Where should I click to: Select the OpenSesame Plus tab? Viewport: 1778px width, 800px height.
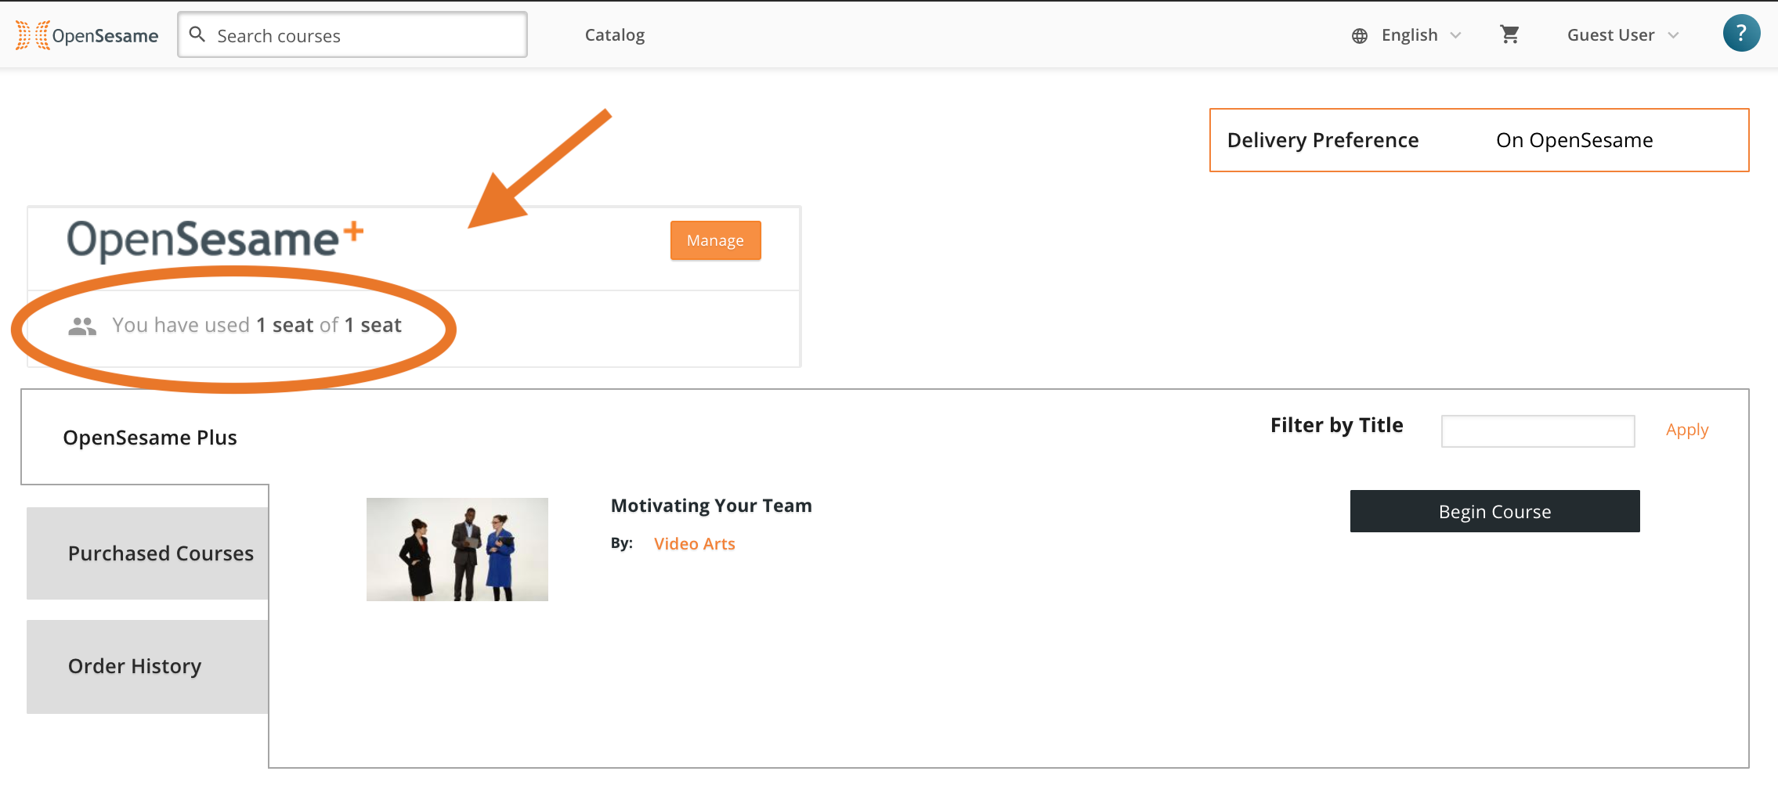point(150,438)
